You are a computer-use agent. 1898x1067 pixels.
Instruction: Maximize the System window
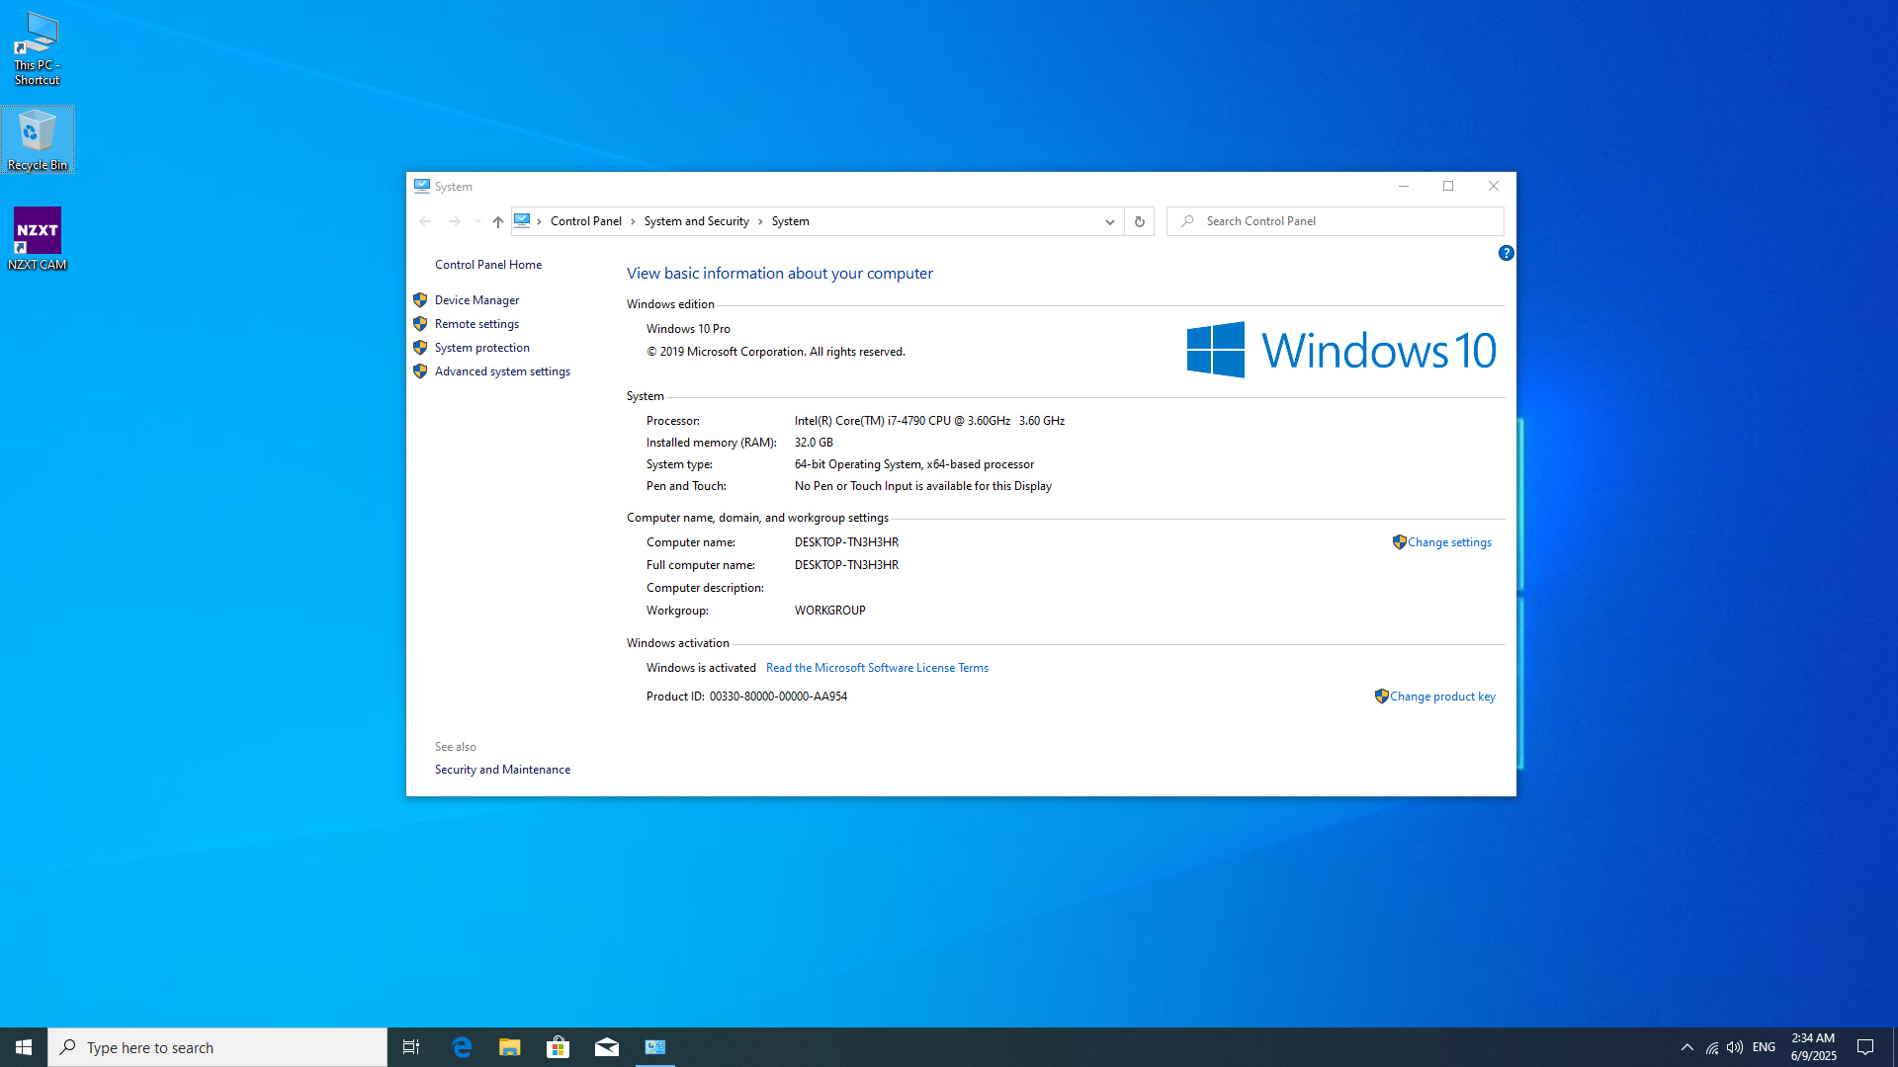[1448, 186]
